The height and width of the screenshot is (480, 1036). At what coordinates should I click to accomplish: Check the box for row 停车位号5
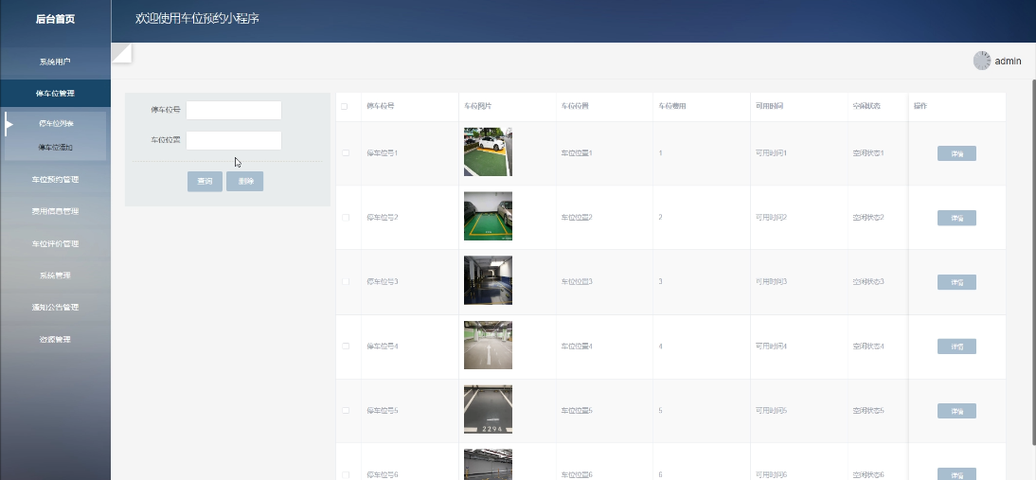(x=346, y=410)
